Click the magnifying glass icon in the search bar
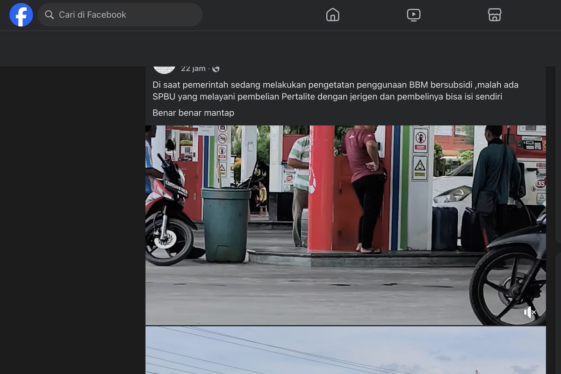561x374 pixels. (x=49, y=14)
